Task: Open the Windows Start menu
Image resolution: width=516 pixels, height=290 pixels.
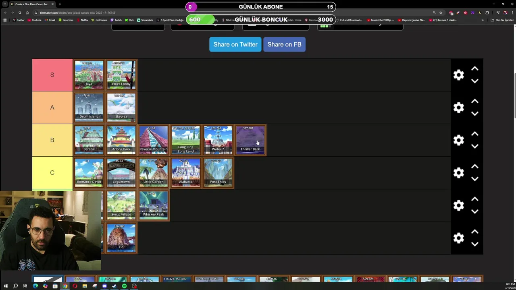Action: point(6,286)
